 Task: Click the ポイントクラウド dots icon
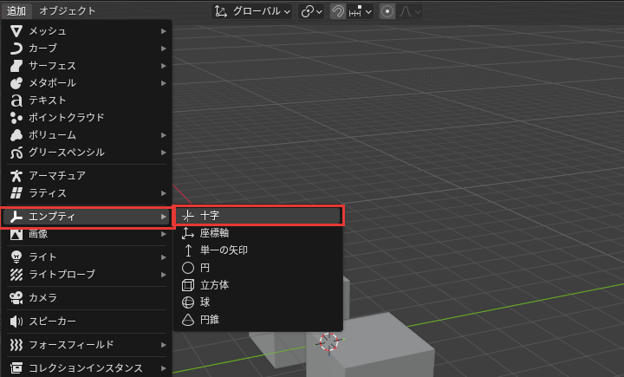(x=16, y=118)
